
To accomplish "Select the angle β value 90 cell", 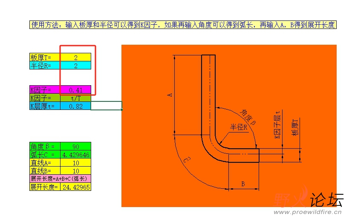I will click(x=76, y=146).
